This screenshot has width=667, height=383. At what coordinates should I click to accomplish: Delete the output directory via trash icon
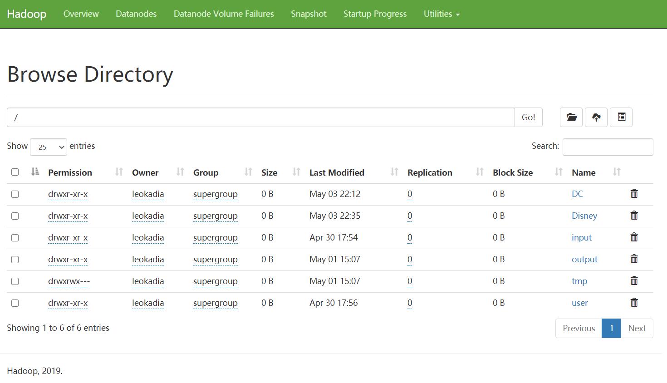[x=634, y=259]
